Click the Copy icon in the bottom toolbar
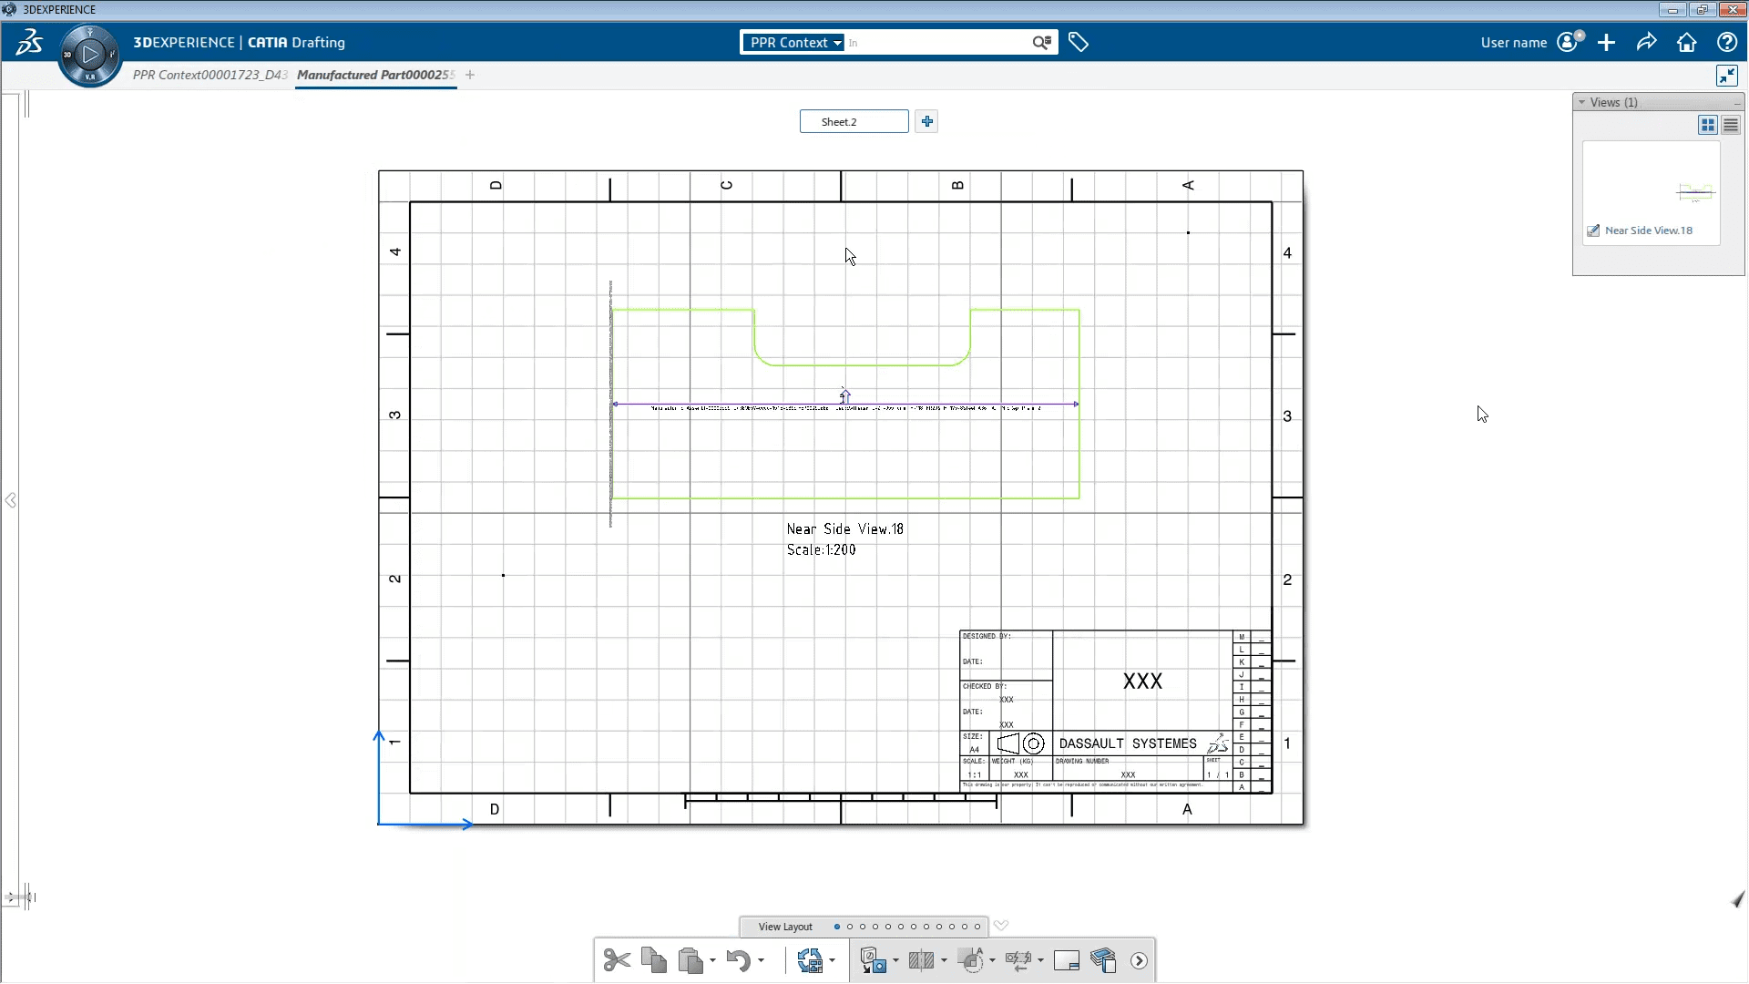This screenshot has width=1749, height=984. [x=653, y=960]
